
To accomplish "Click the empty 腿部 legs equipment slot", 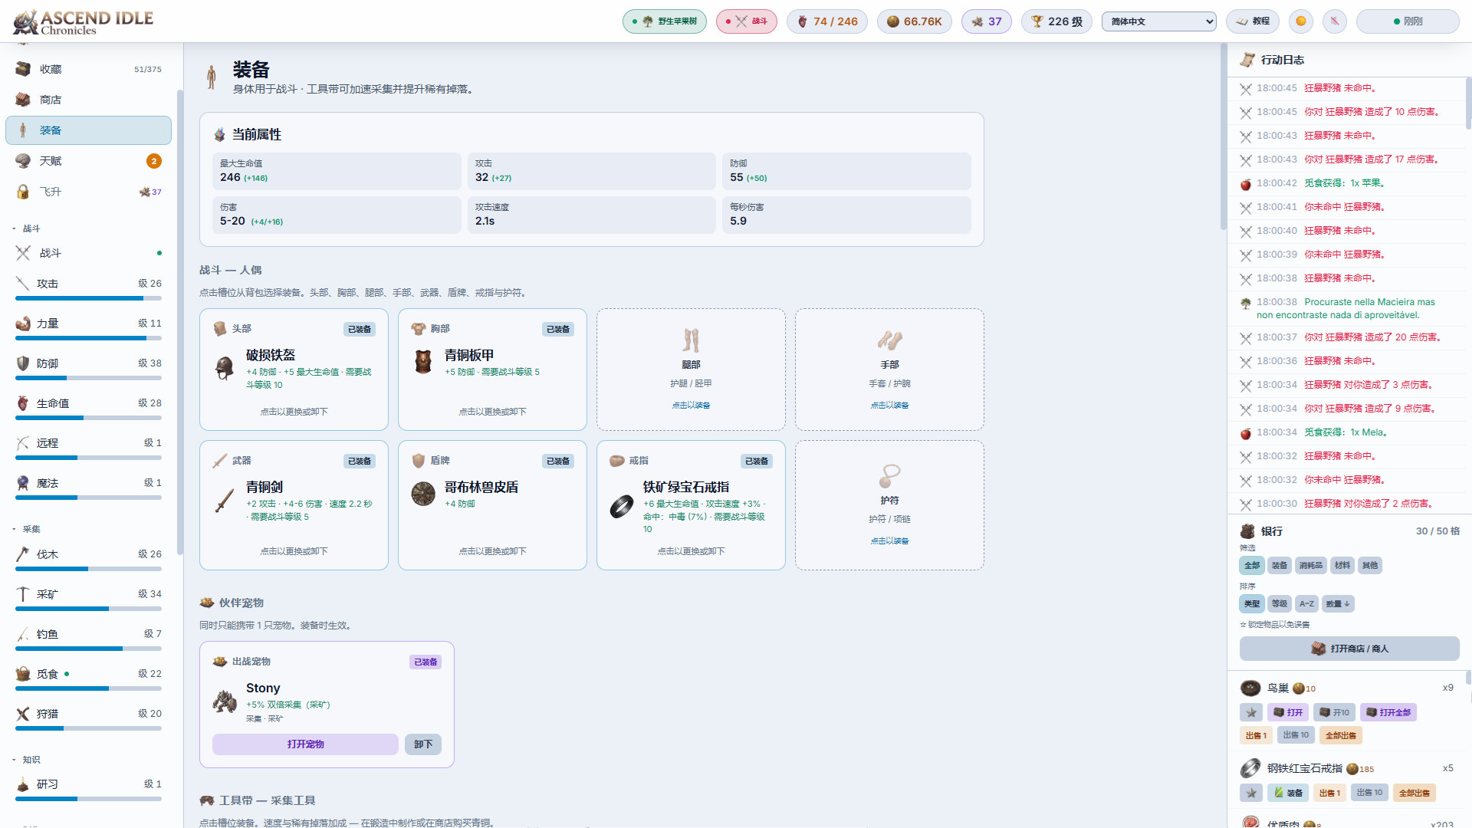I will (691, 370).
